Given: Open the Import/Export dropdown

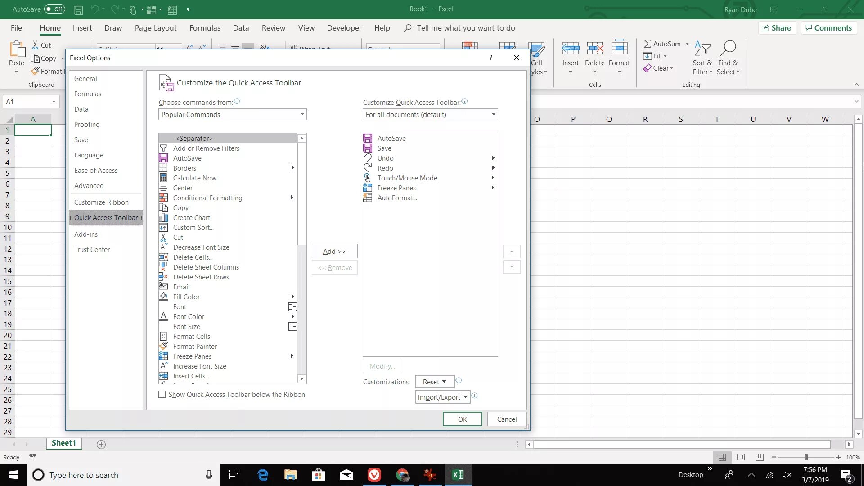Looking at the screenshot, I should click(x=442, y=397).
